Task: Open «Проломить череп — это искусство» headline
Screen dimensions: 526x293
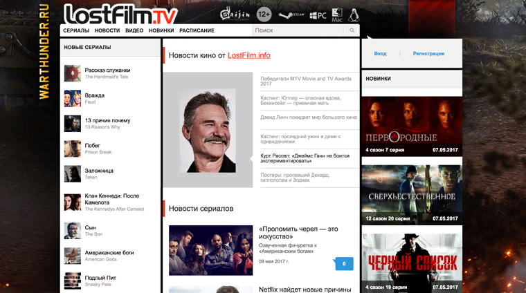Action: (298, 233)
